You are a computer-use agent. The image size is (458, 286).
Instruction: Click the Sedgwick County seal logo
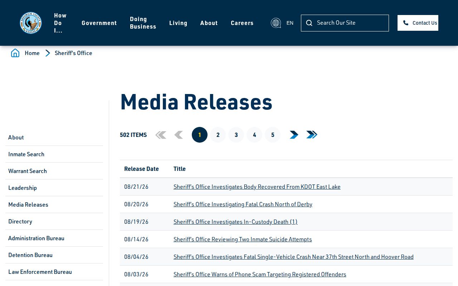[31, 23]
